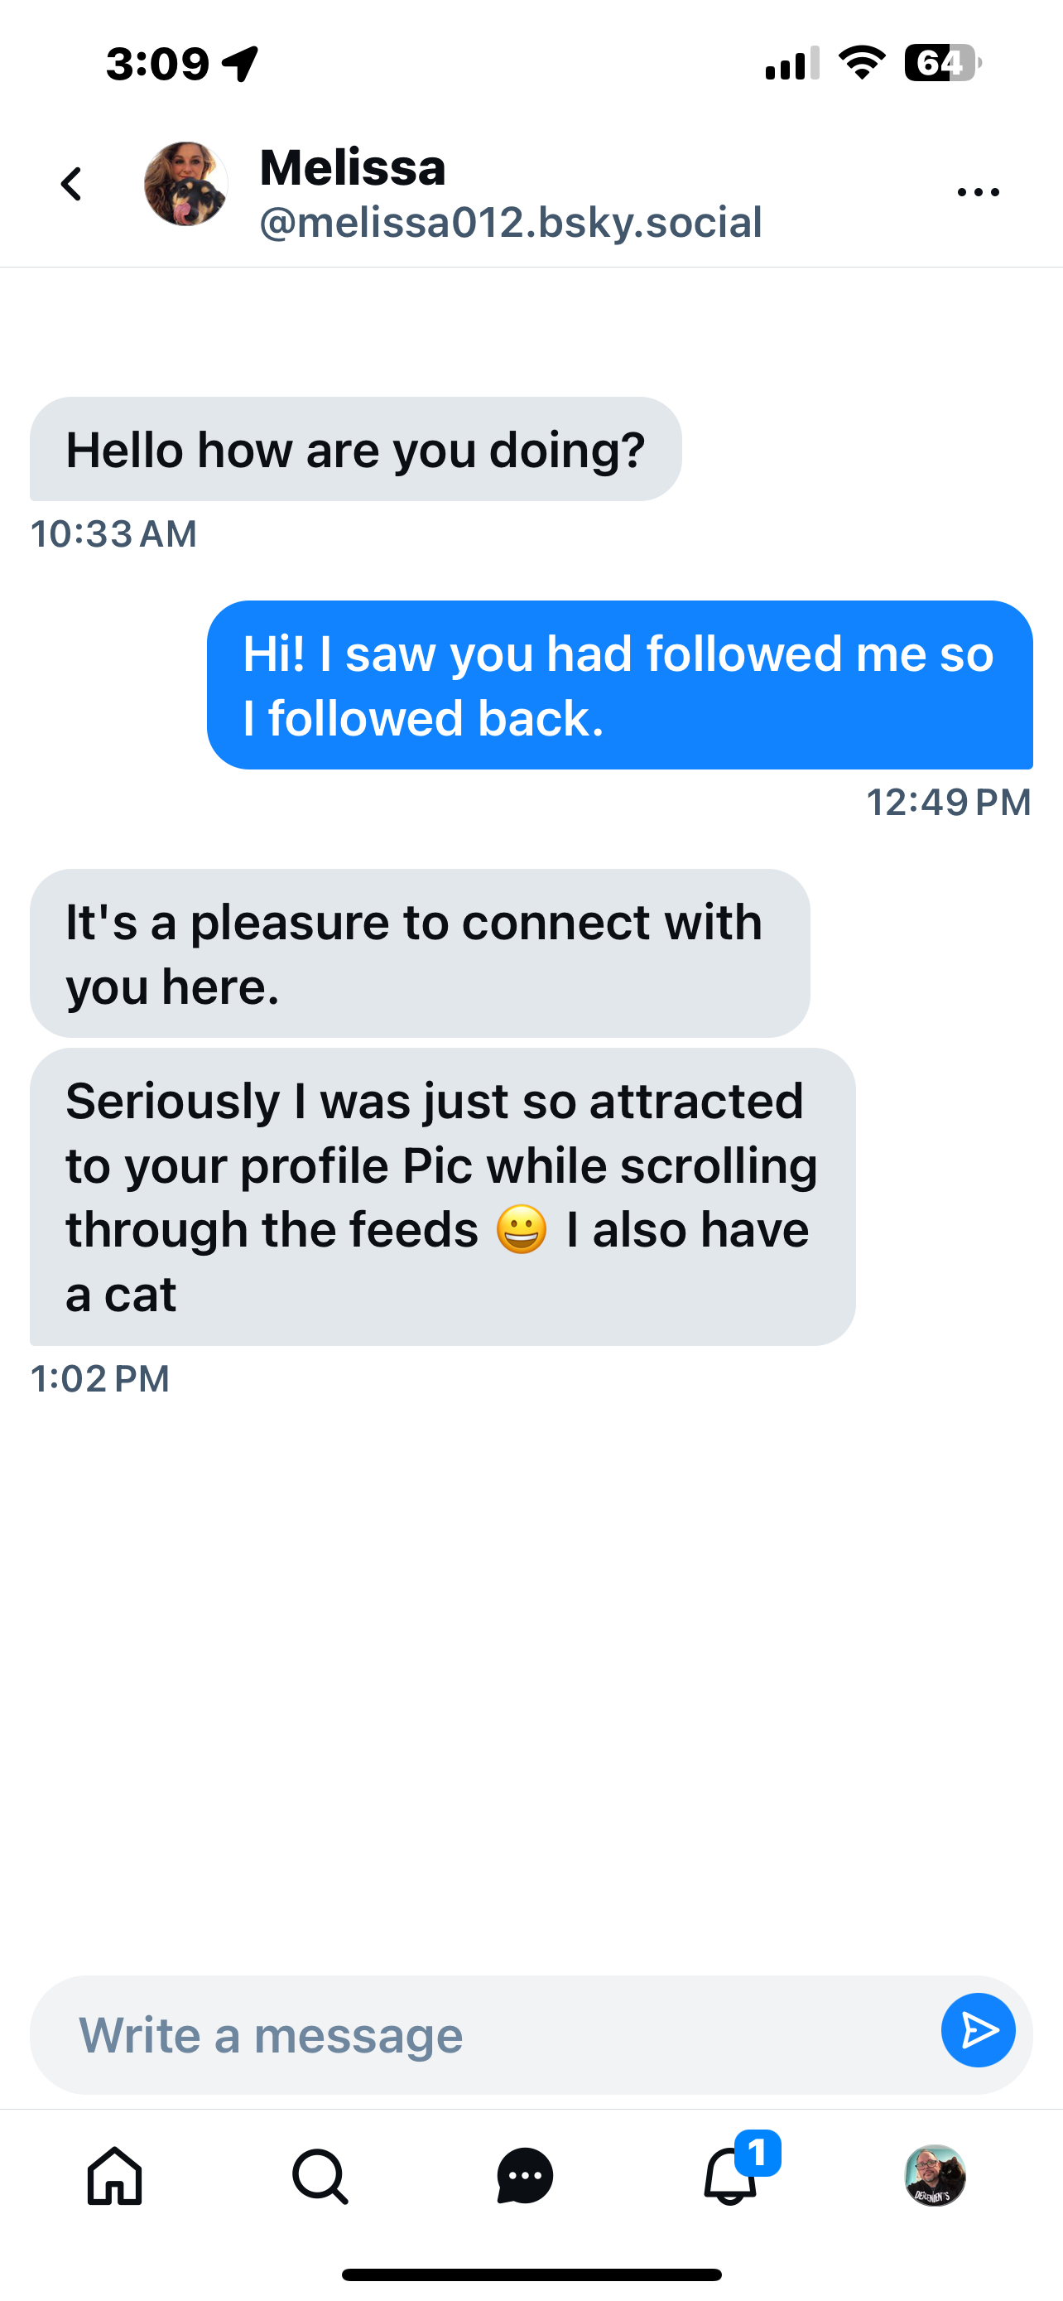Open the Search tab
The height and width of the screenshot is (2301, 1063).
[x=320, y=2176]
